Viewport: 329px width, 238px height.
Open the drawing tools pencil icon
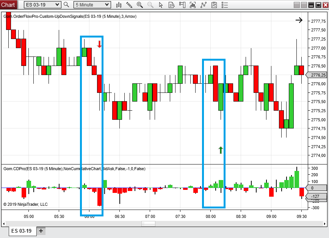click(129, 5)
